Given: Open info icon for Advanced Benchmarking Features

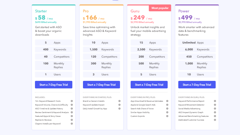Looking at the screenshot, I should point(215,116).
